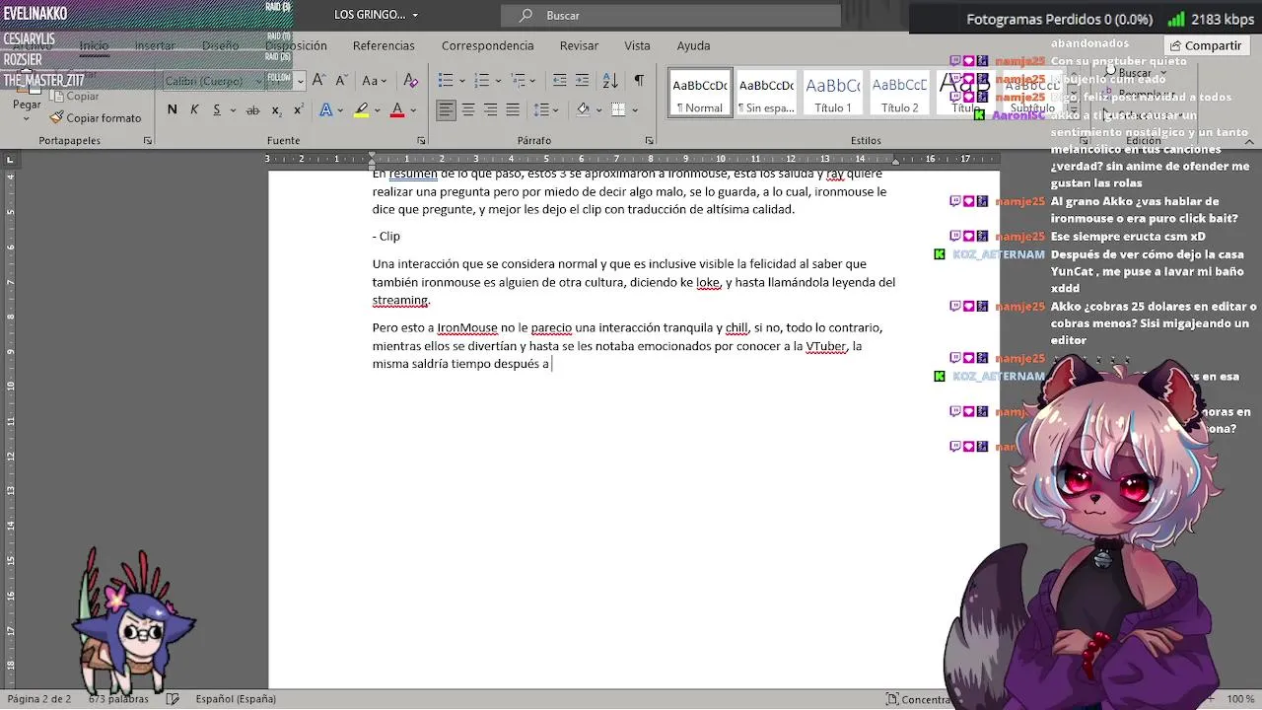Screen dimensions: 1262x710
Task: Click Concentración focus mode button
Action: click(x=919, y=699)
